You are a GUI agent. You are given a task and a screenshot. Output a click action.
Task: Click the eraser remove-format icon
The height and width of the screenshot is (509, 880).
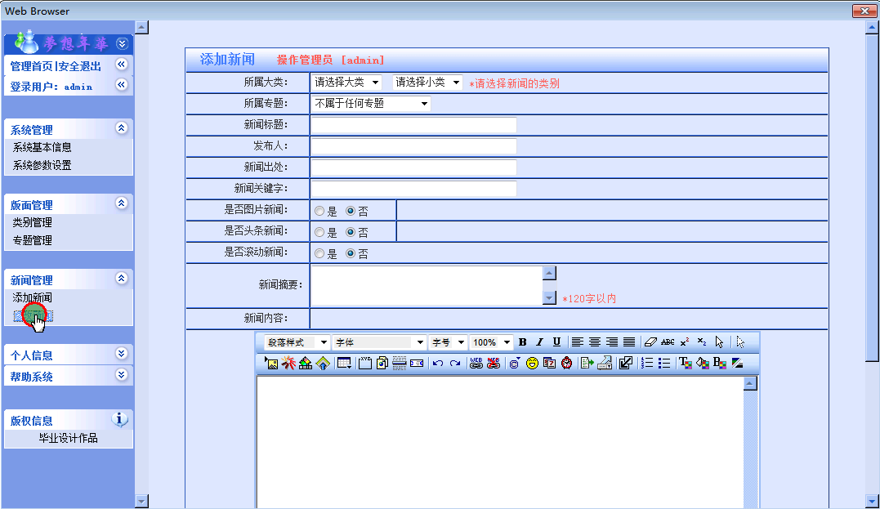tap(650, 342)
